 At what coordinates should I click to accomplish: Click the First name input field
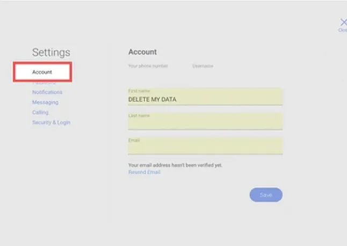205,97
